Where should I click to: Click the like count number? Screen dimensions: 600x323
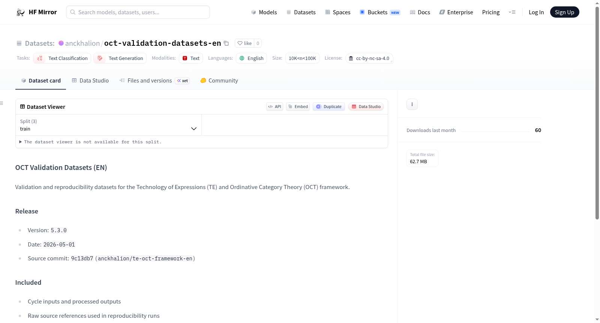click(258, 43)
